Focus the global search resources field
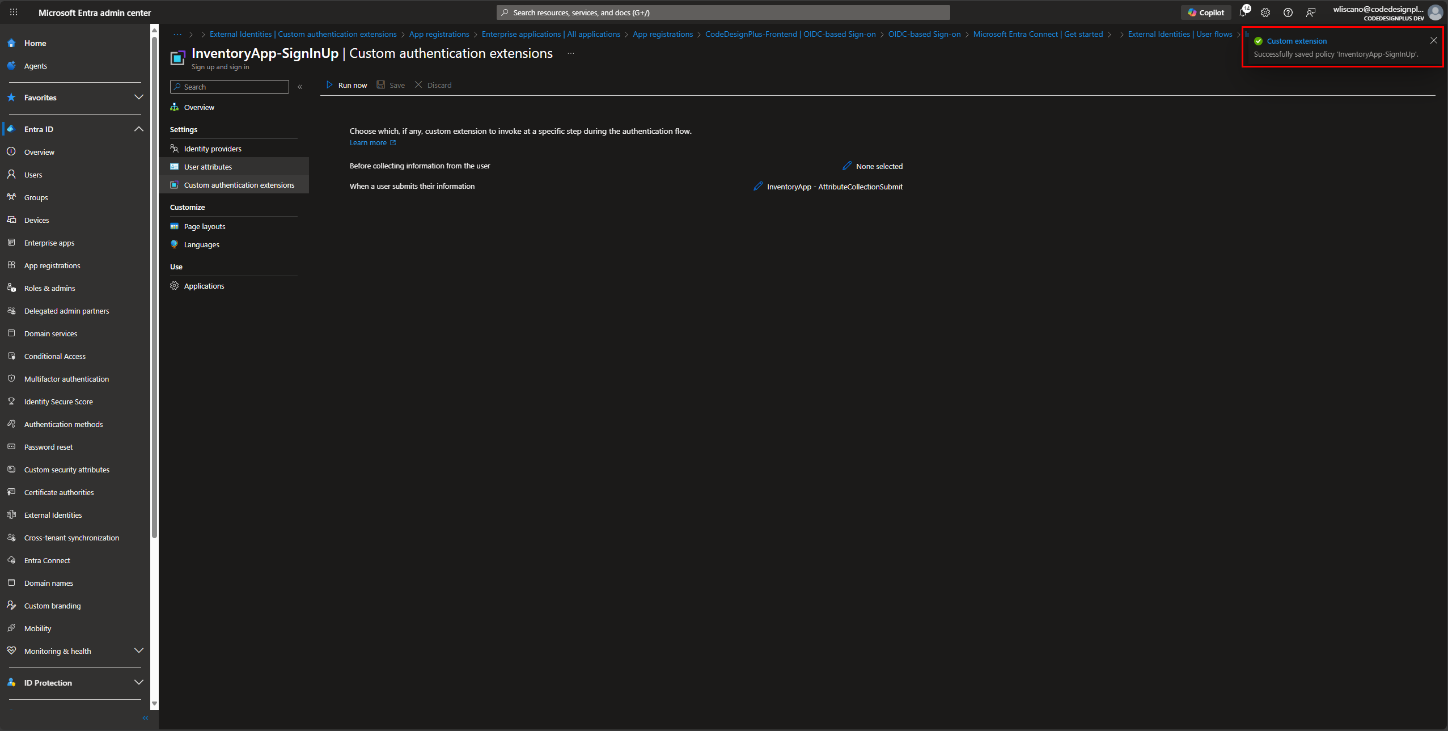 (x=723, y=12)
